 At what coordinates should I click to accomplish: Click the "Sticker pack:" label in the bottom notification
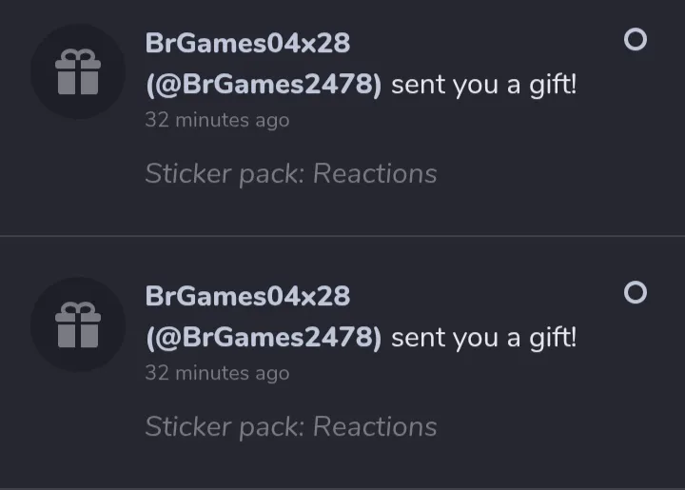pyautogui.click(x=225, y=427)
